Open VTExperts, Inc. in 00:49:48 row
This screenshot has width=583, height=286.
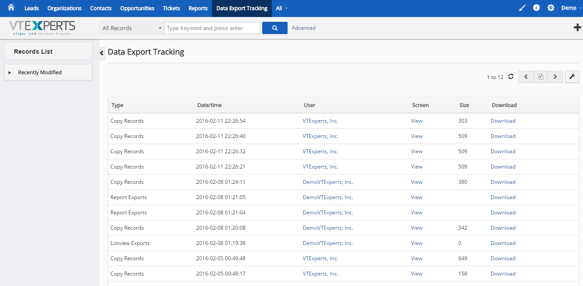tap(320, 258)
